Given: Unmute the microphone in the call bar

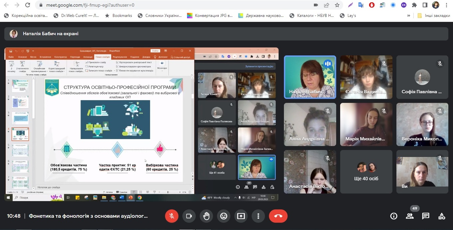Looking at the screenshot, I should click(x=172, y=216).
